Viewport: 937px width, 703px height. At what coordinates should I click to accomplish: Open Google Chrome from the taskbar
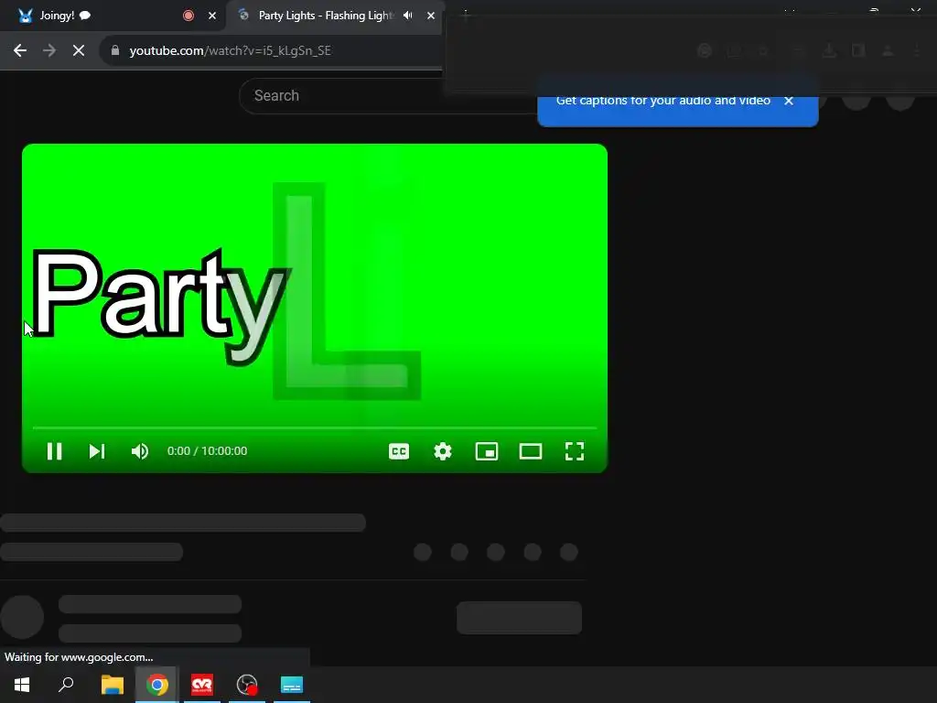click(x=157, y=685)
